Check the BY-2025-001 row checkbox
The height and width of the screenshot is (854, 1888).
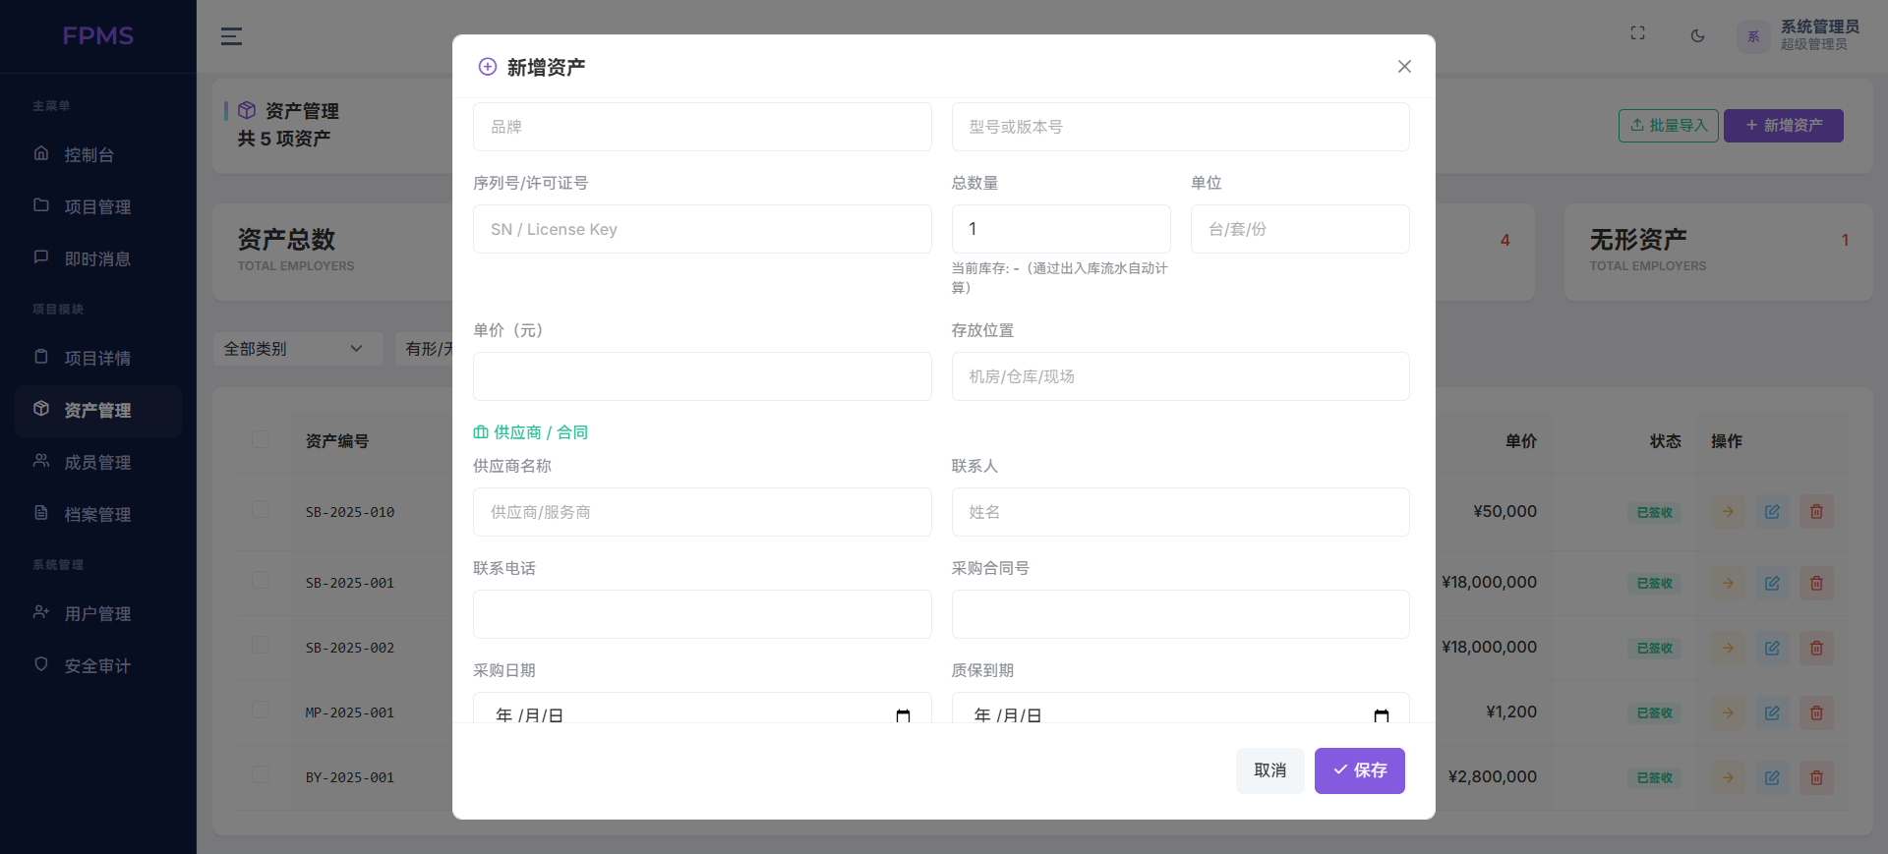261,774
